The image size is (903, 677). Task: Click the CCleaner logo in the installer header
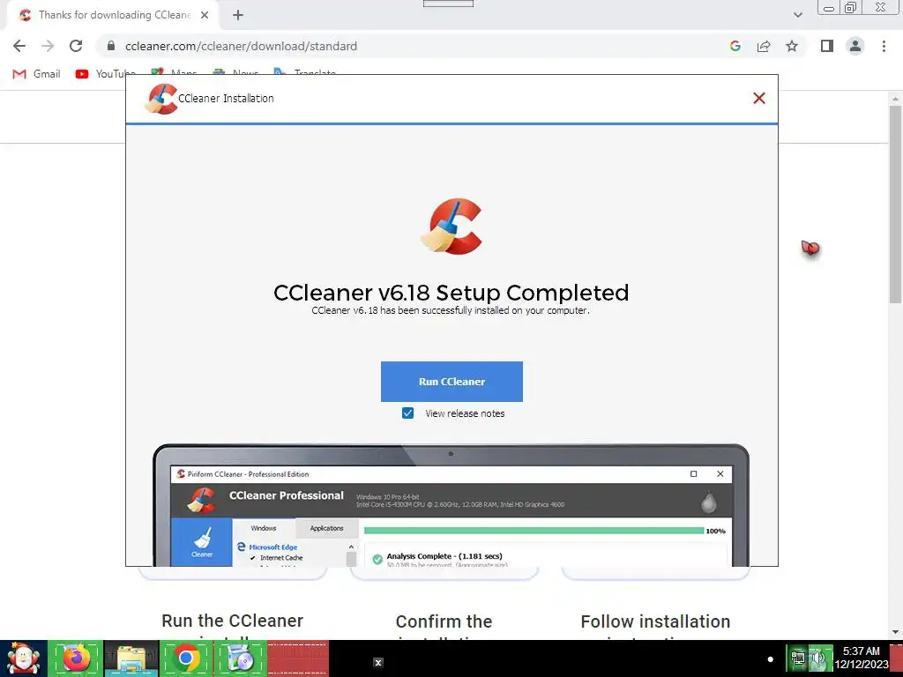point(161,99)
